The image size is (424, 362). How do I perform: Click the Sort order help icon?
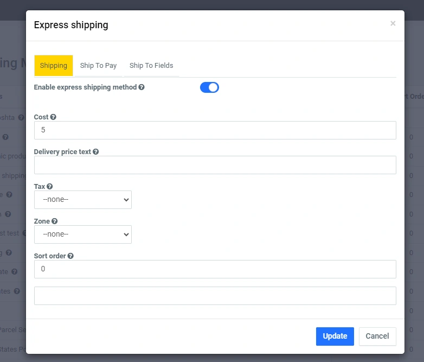(x=70, y=256)
